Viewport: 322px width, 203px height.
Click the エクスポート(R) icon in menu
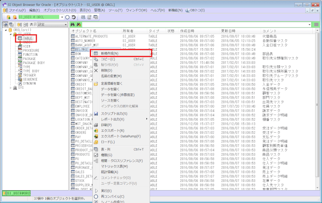[96, 130]
